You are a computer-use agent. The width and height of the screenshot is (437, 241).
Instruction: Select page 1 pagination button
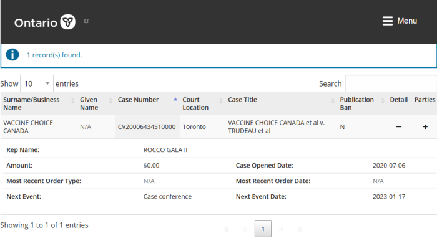tap(263, 229)
